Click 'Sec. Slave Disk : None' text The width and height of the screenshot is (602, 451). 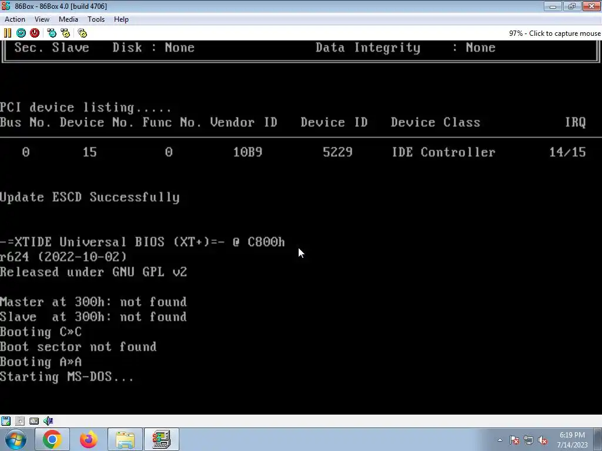105,48
